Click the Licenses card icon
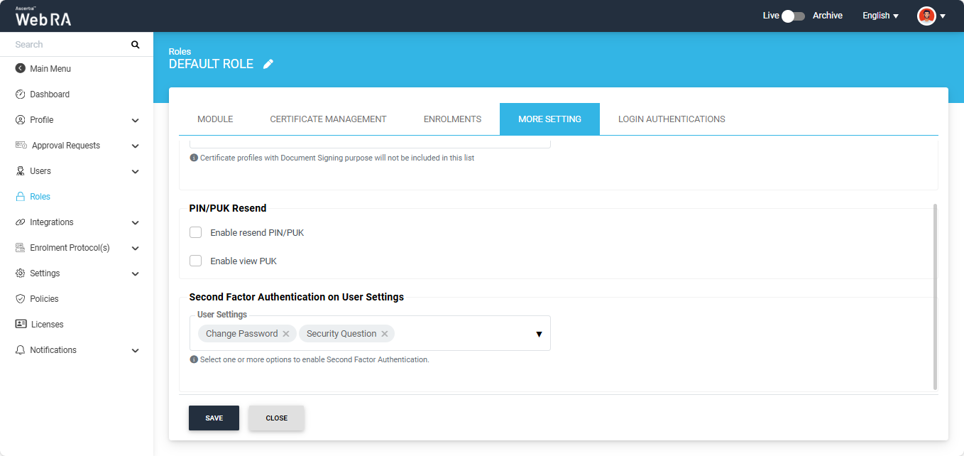The image size is (964, 456). [x=21, y=325]
